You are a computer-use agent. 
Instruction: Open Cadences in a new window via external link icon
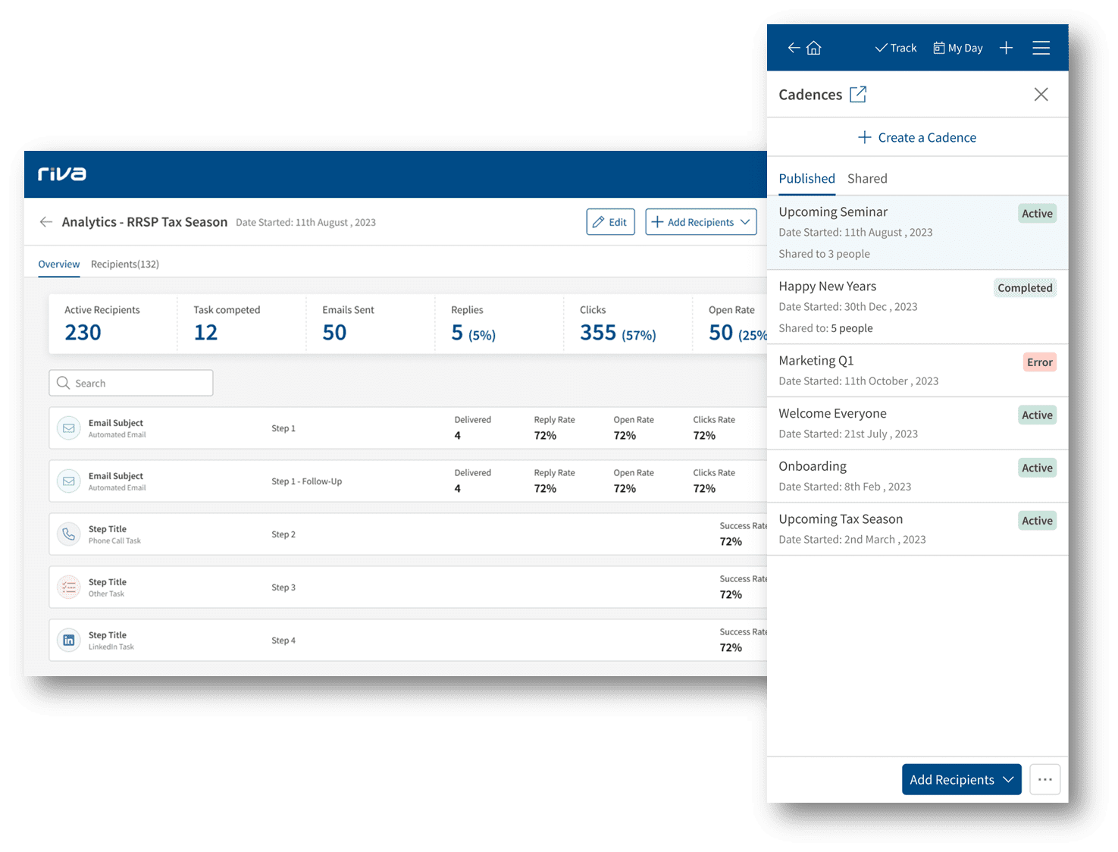coord(858,94)
